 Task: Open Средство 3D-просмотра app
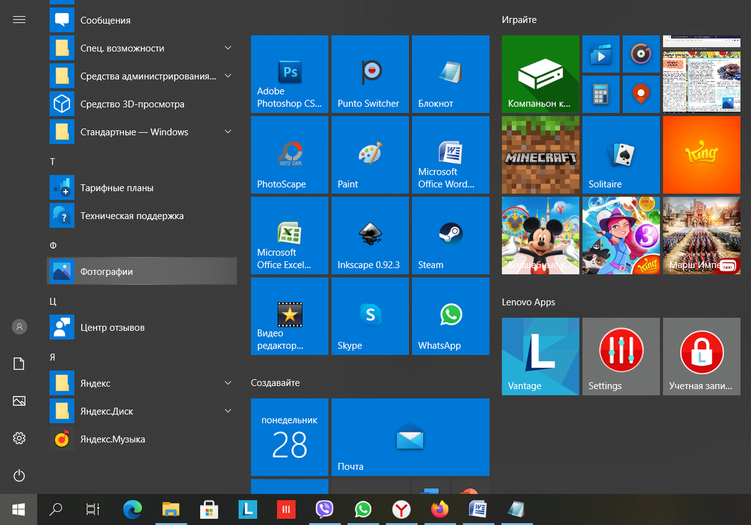point(143,104)
